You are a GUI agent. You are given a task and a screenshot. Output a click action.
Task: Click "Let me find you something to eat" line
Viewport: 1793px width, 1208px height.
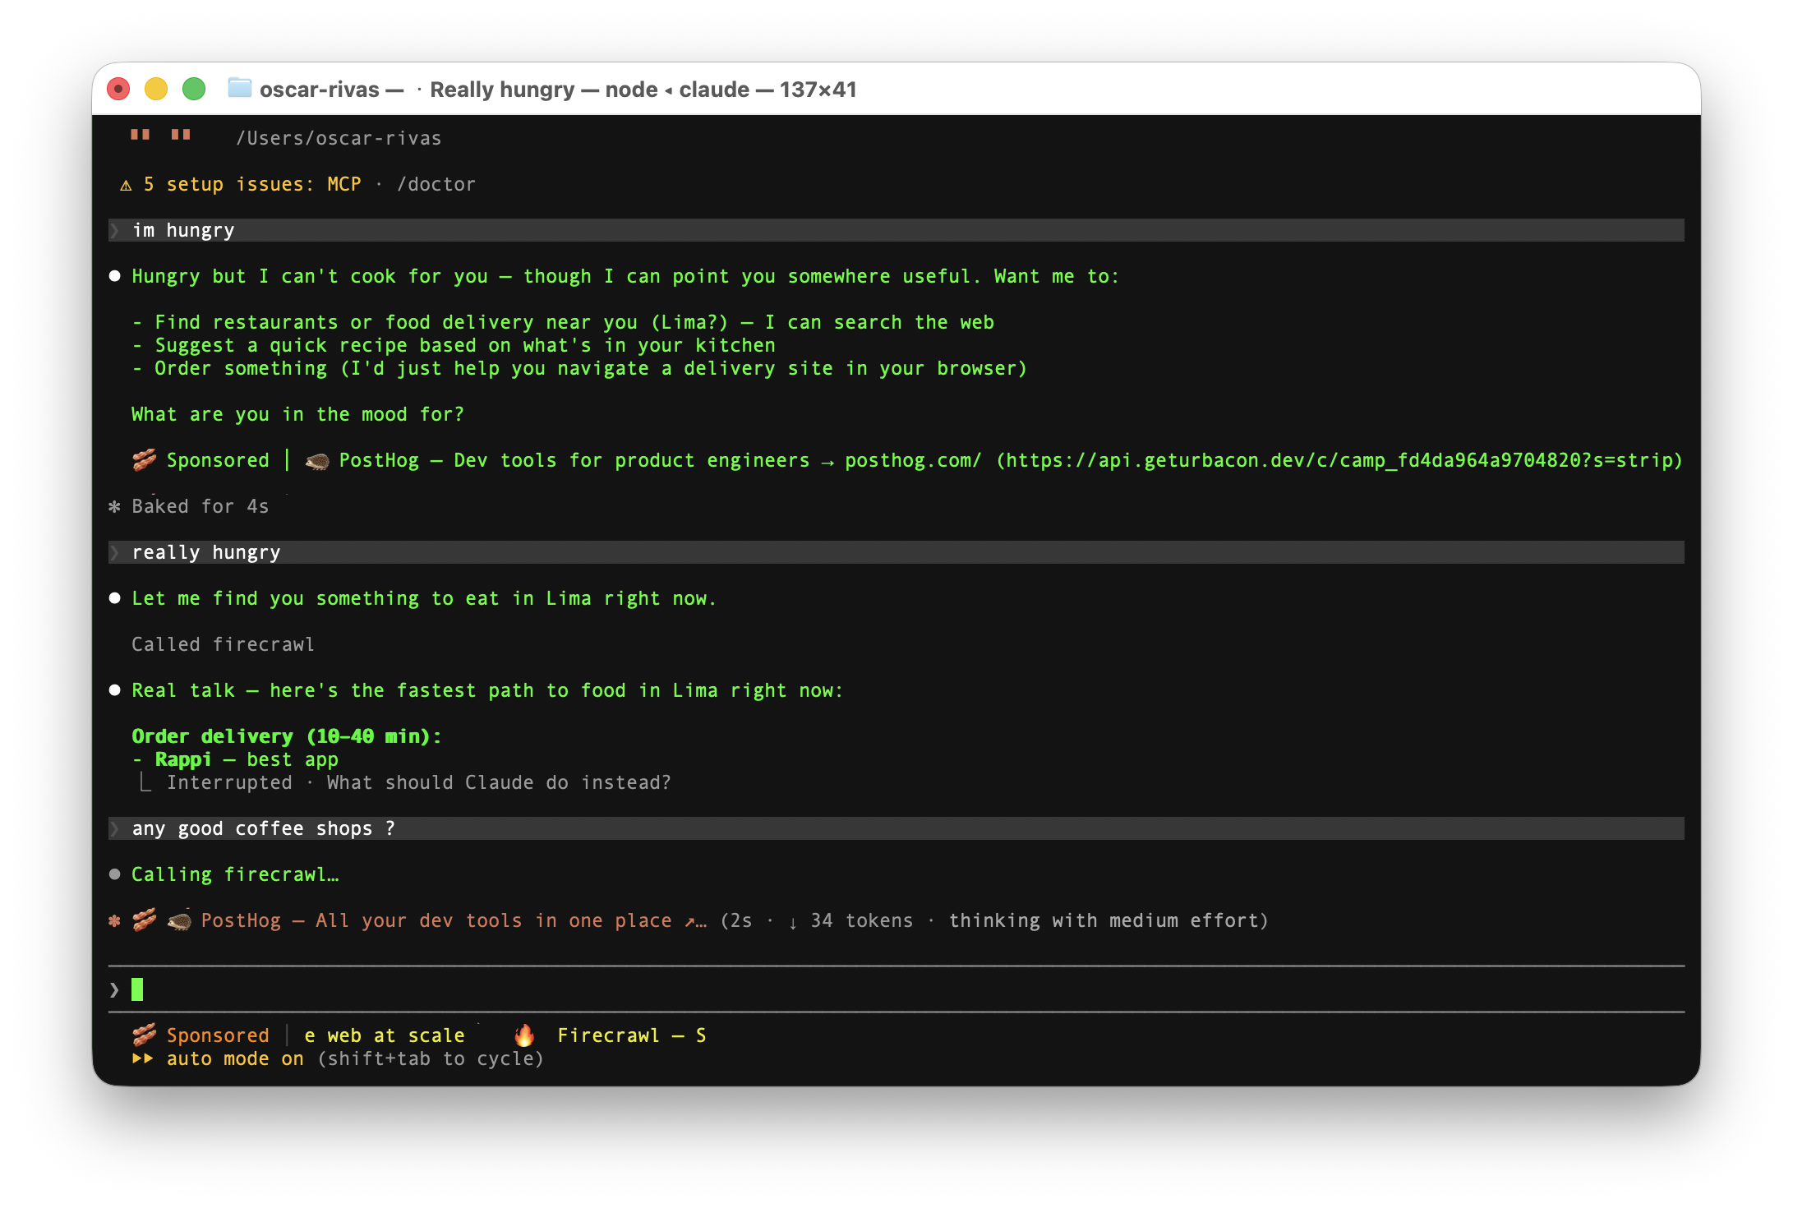point(424,598)
